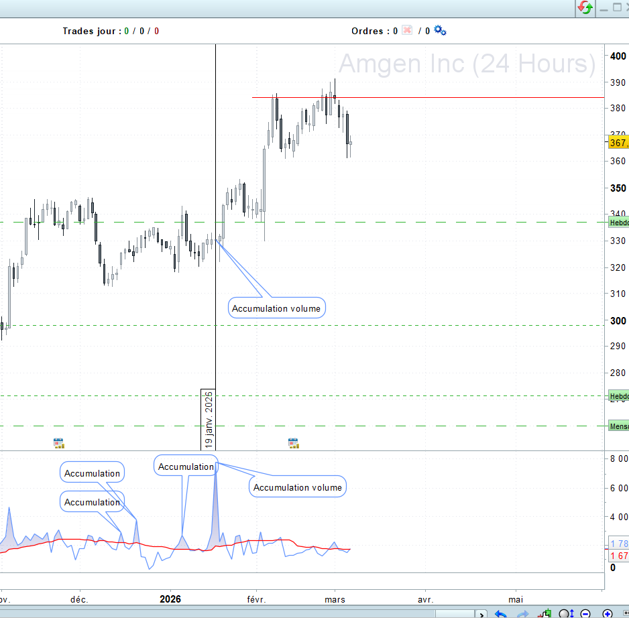
Task: Select the Accumulation volume callout on price chart
Action: pyautogui.click(x=277, y=308)
